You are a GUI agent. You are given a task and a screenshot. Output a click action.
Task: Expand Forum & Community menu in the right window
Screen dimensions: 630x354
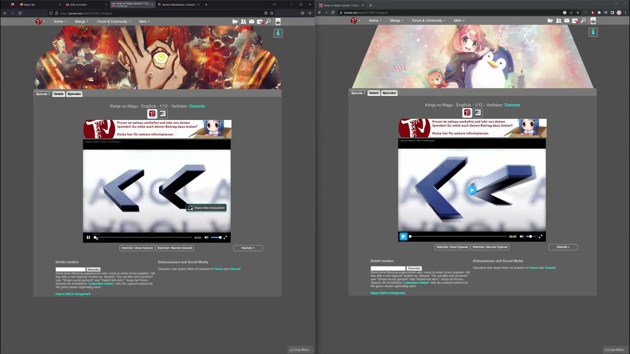point(429,21)
